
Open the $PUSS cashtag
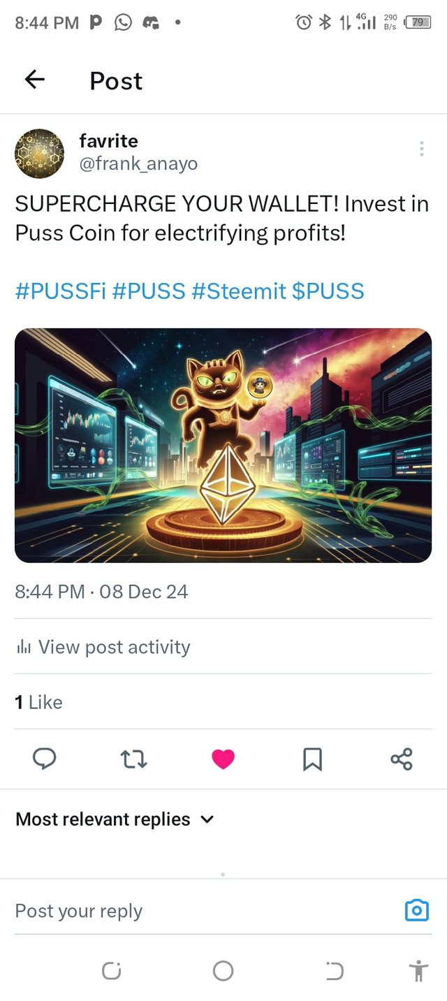328,291
